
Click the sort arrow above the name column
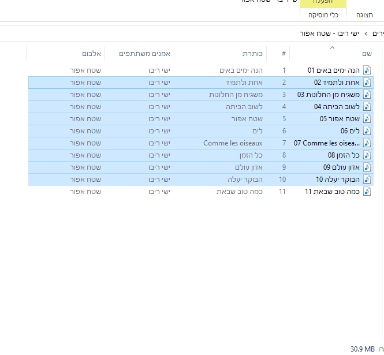332,47
